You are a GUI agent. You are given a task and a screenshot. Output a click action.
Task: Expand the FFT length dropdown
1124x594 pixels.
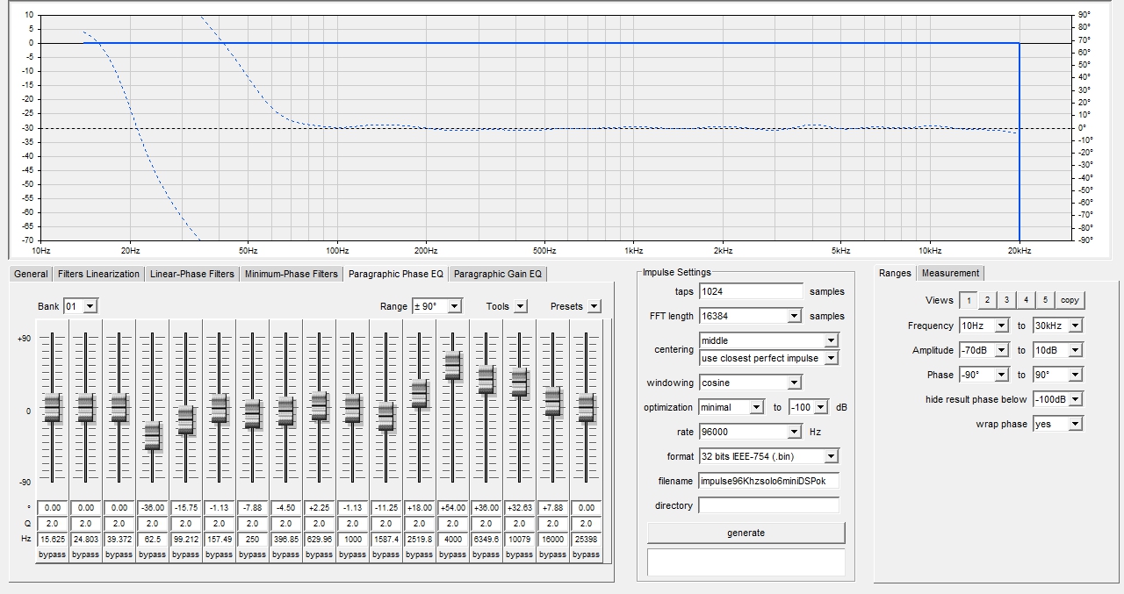pos(794,316)
